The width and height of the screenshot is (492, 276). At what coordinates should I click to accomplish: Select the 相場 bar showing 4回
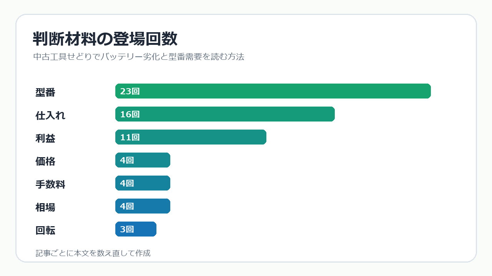[x=143, y=206]
